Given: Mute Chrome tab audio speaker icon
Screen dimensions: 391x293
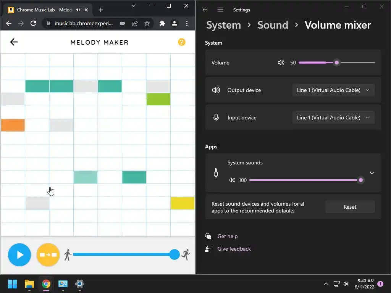Looking at the screenshot, I should [78, 10].
